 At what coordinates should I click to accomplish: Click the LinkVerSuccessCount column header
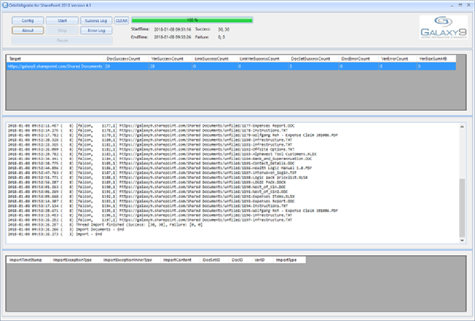pos(263,59)
